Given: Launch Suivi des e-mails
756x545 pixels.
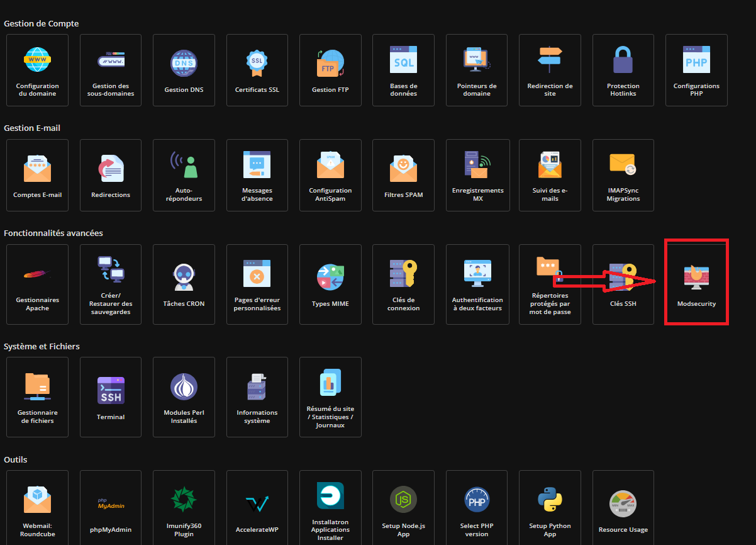Looking at the screenshot, I should (x=550, y=175).
